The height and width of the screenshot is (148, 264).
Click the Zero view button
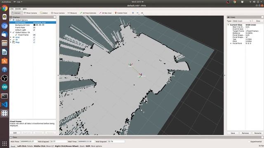pos(258,21)
